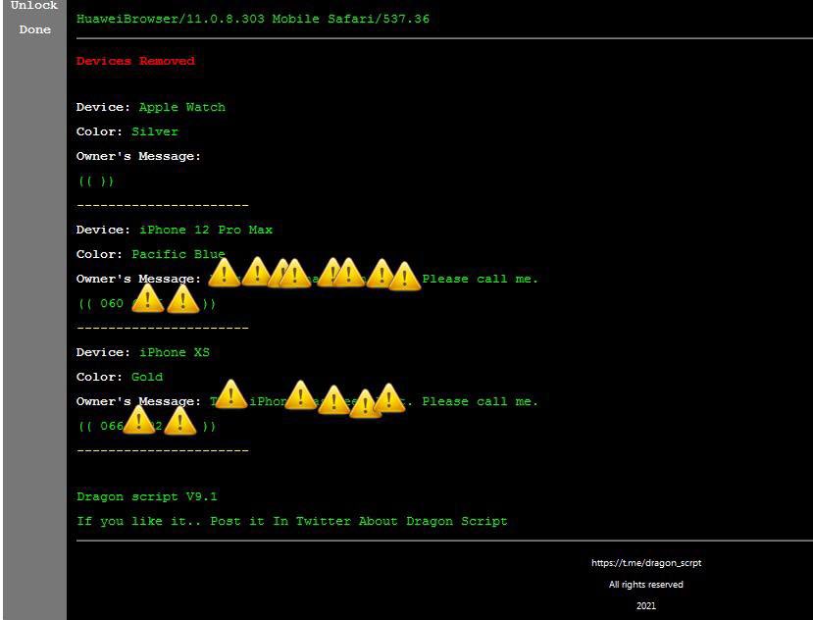This screenshot has height=620, width=813.
Task: Click the Silver color value
Action: pyautogui.click(x=155, y=131)
